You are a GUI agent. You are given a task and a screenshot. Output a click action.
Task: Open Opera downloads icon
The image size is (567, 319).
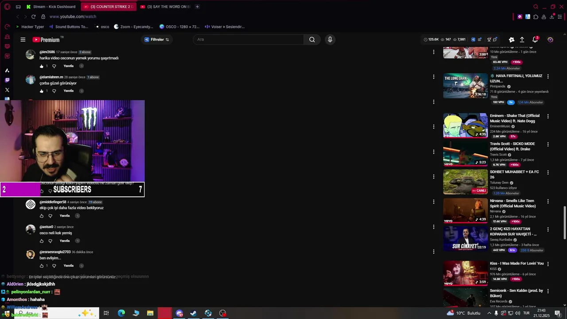tap(552, 17)
